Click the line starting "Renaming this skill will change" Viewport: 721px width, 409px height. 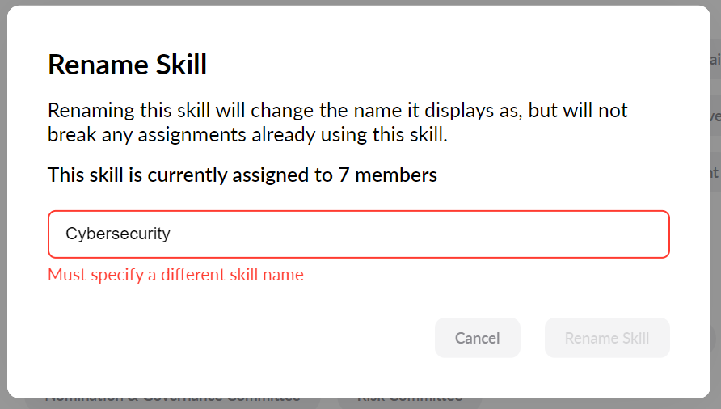pos(337,111)
